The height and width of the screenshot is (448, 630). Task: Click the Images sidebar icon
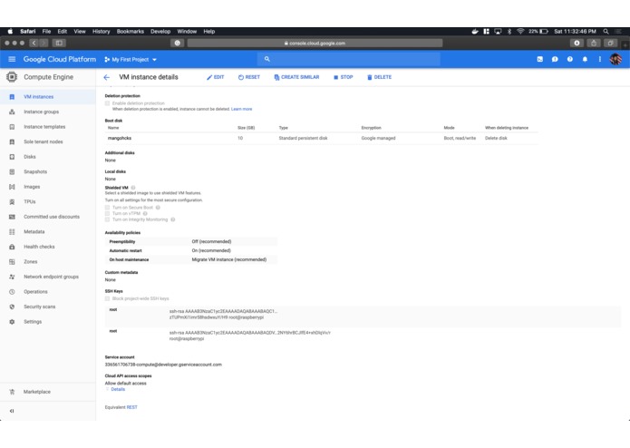pos(12,187)
